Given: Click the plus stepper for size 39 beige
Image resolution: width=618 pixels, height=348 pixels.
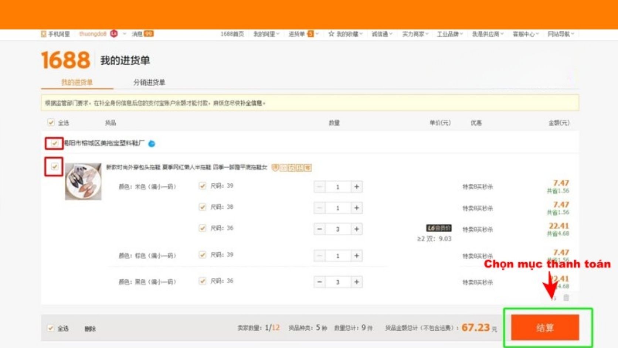Looking at the screenshot, I should point(357,187).
